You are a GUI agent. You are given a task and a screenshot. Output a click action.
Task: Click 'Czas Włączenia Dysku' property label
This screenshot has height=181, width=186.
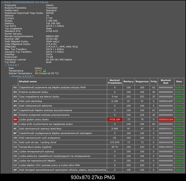(x=18, y=44)
